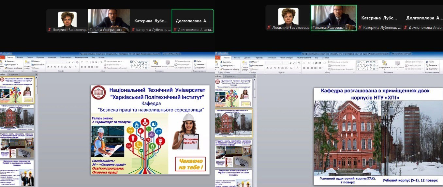The image size is (443, 187).
Task: Open Направление текста dropdown in left PowerPoint
Action: point(113,61)
